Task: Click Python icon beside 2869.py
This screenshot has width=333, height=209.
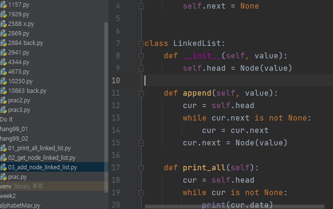Action: (4, 33)
